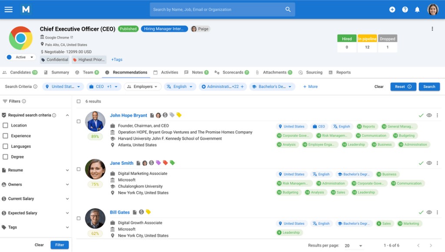The height and width of the screenshot is (252, 445).
Task: Click the search magnifier icon
Action: tap(288, 10)
